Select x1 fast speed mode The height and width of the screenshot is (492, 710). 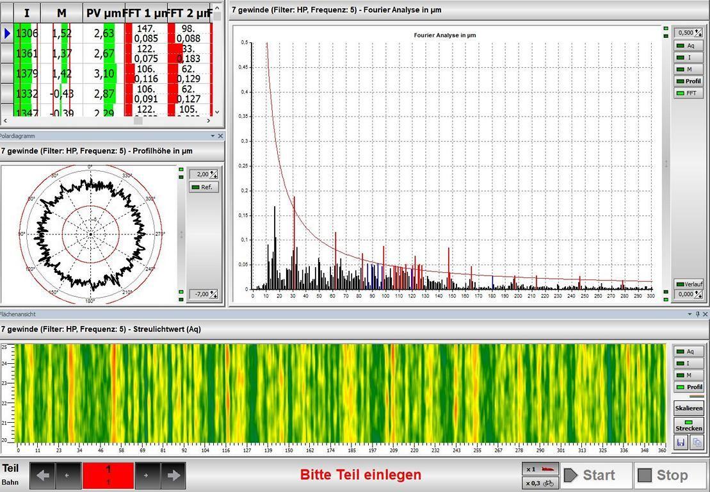tap(540, 469)
